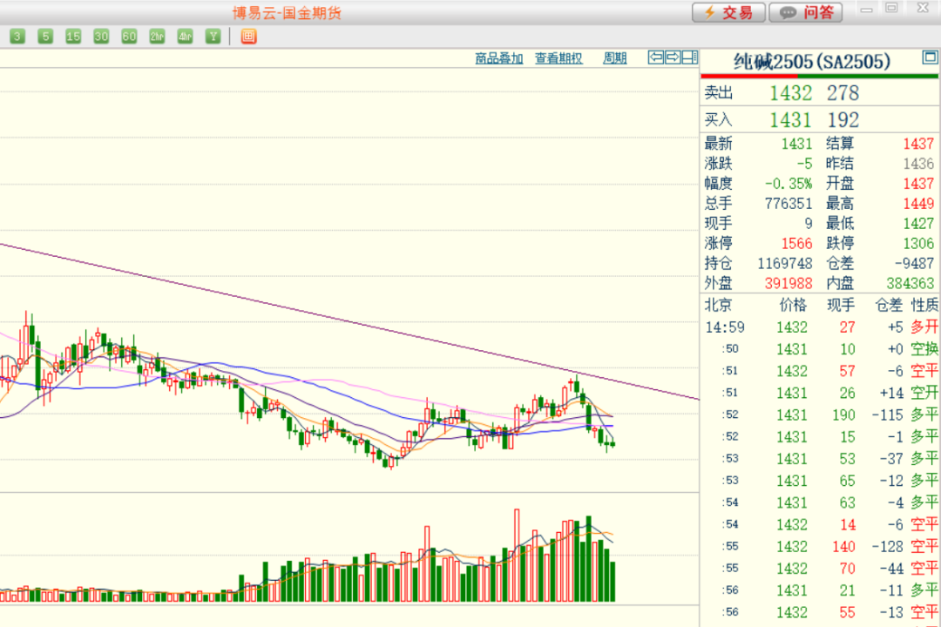941x627 pixels.
Task: Click the green Y period icon
Action: 213,36
